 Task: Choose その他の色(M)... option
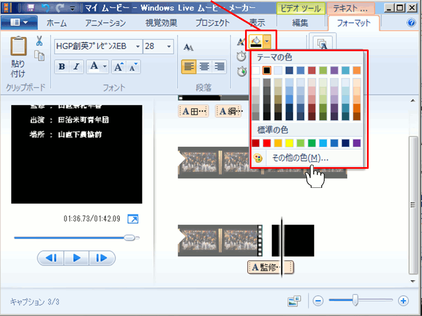click(301, 158)
